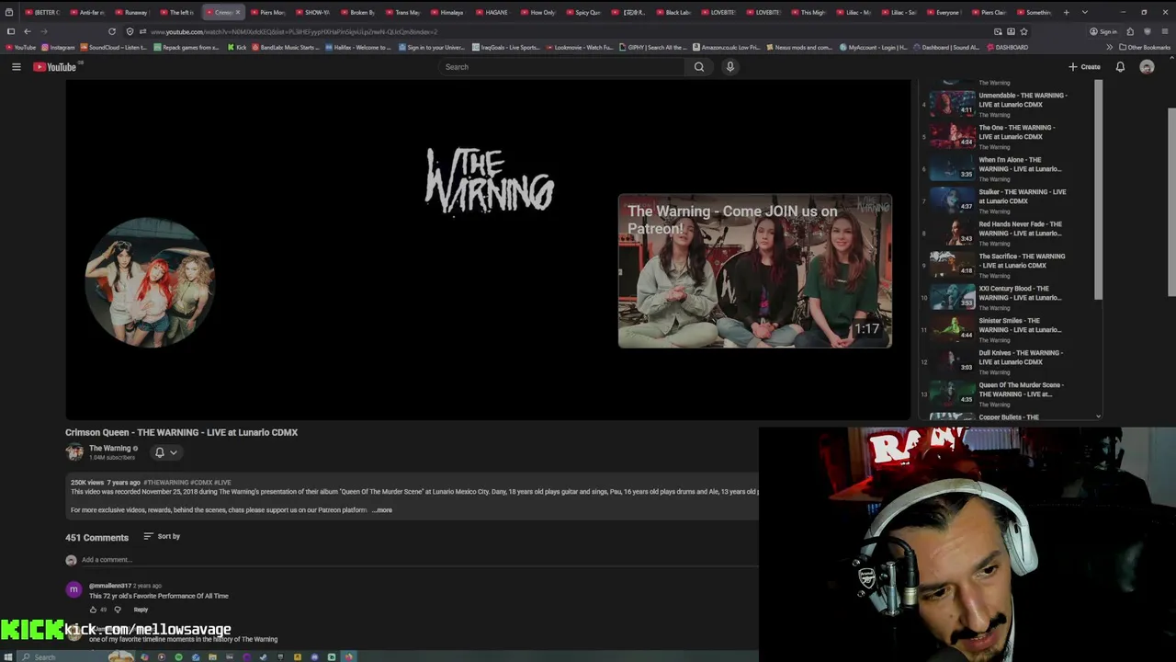Open the SoundCloud bookmark

point(114,47)
